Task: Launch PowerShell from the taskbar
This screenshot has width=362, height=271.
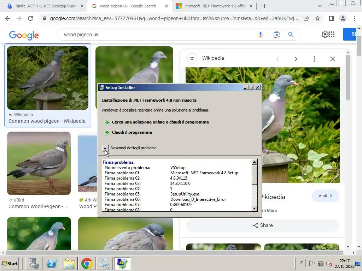Action: [x=52, y=263]
